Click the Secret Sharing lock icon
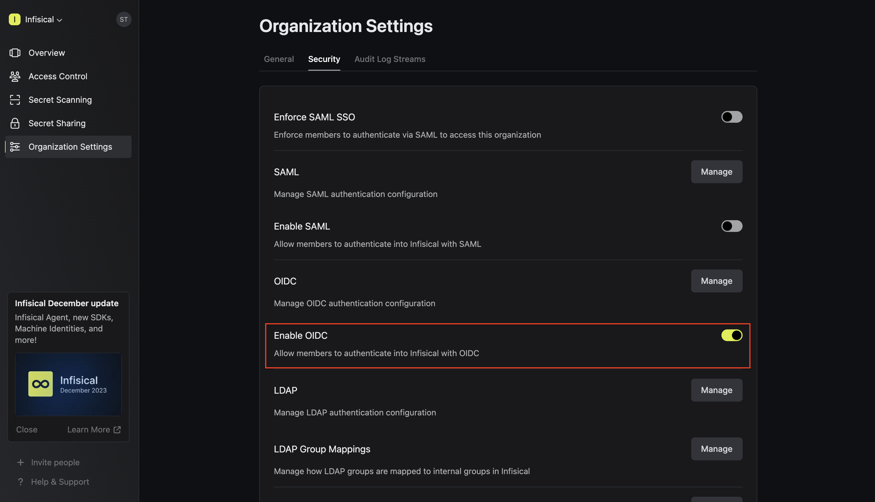Viewport: 875px width, 502px height. point(15,123)
